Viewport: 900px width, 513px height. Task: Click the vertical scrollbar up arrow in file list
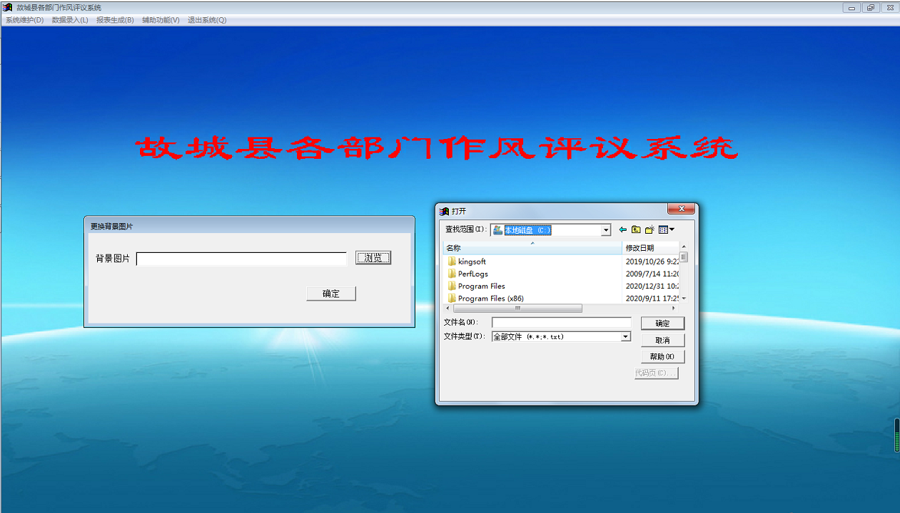click(684, 247)
